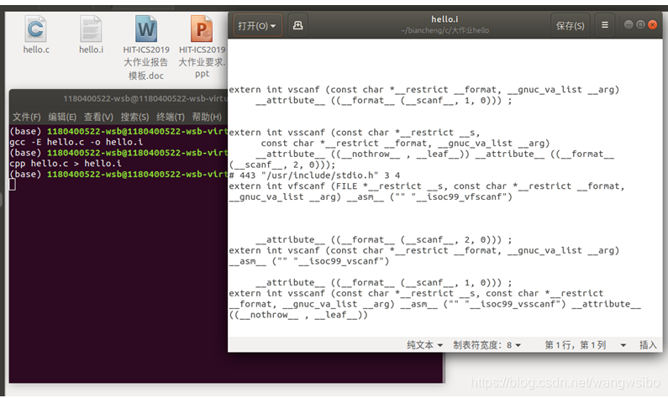668x398 pixels.
Task: Minimize the gedit hello.i window
Action: pyautogui.click(x=629, y=24)
